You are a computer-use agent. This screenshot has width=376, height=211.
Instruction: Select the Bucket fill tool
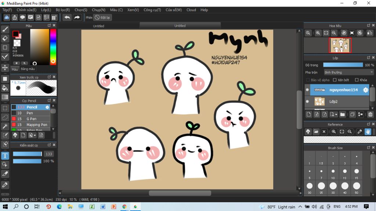pyautogui.click(x=5, y=88)
